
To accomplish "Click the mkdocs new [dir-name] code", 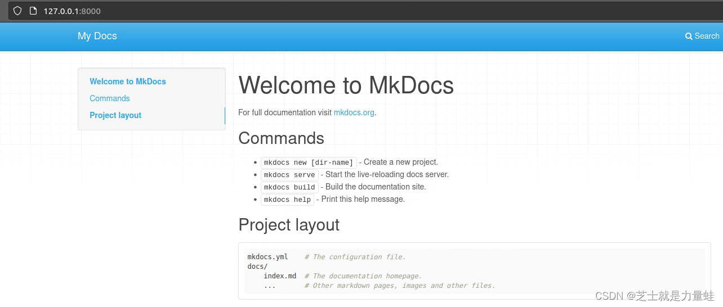I will 309,162.
